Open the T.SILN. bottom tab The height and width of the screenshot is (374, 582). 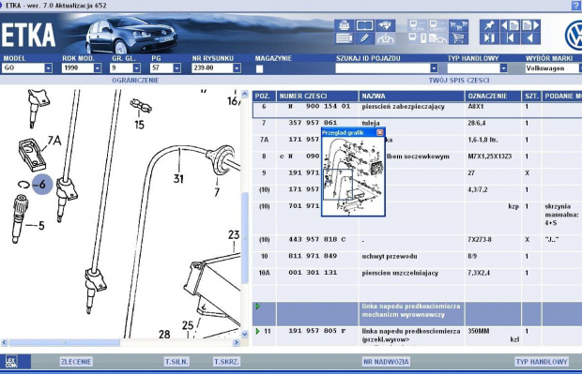(176, 362)
